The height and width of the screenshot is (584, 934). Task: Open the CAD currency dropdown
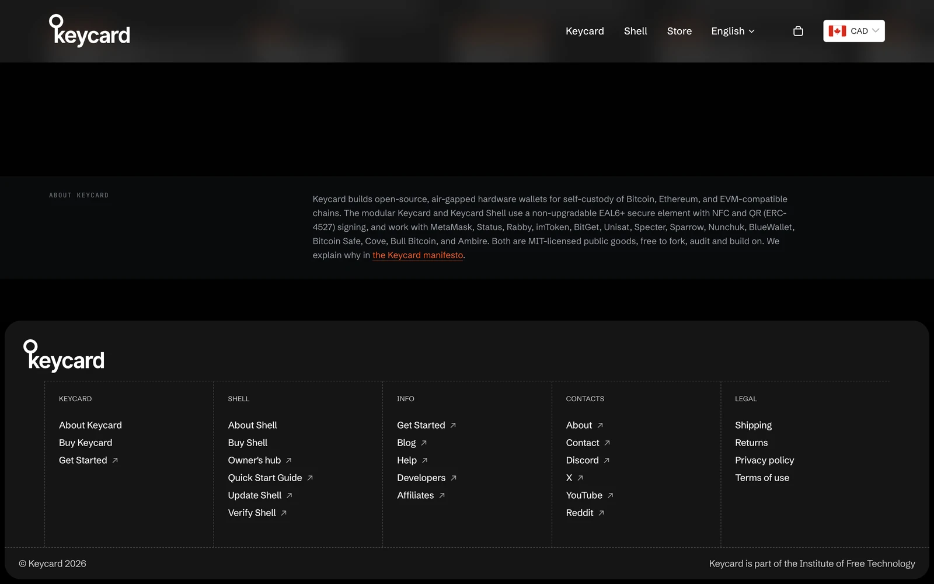point(854,31)
